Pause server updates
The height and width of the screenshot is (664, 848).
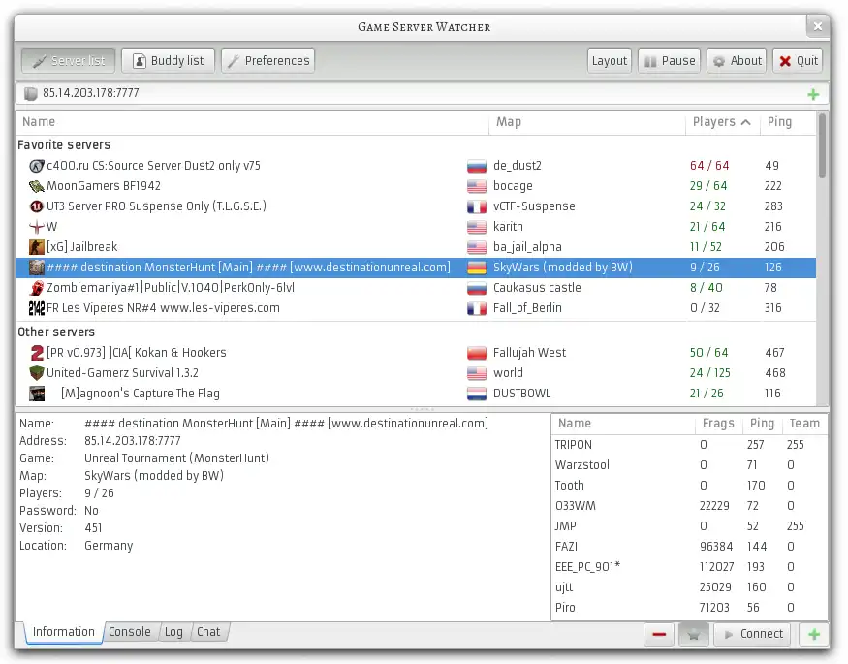pyautogui.click(x=670, y=60)
